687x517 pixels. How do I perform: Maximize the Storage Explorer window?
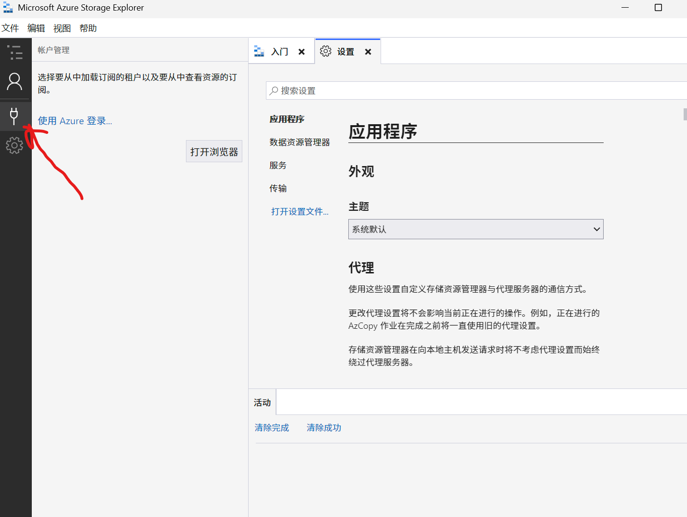[x=659, y=8]
